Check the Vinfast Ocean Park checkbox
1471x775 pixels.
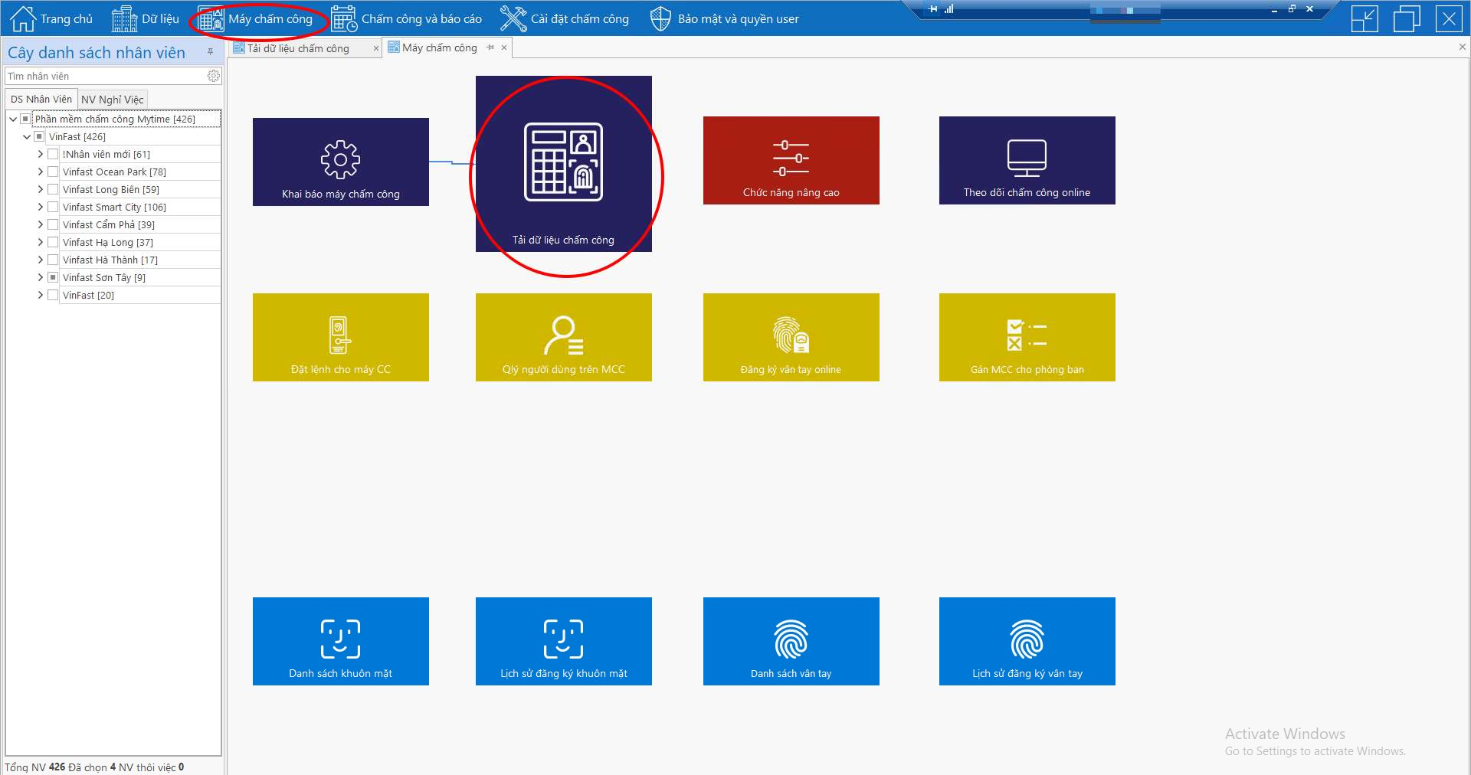[53, 172]
